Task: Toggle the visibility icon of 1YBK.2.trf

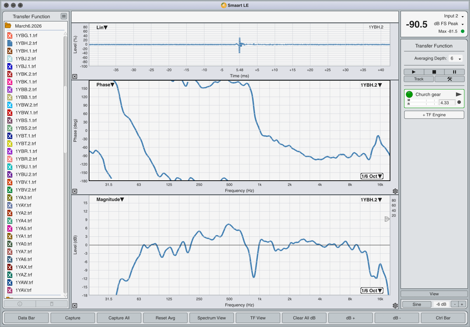Action: coord(10,74)
